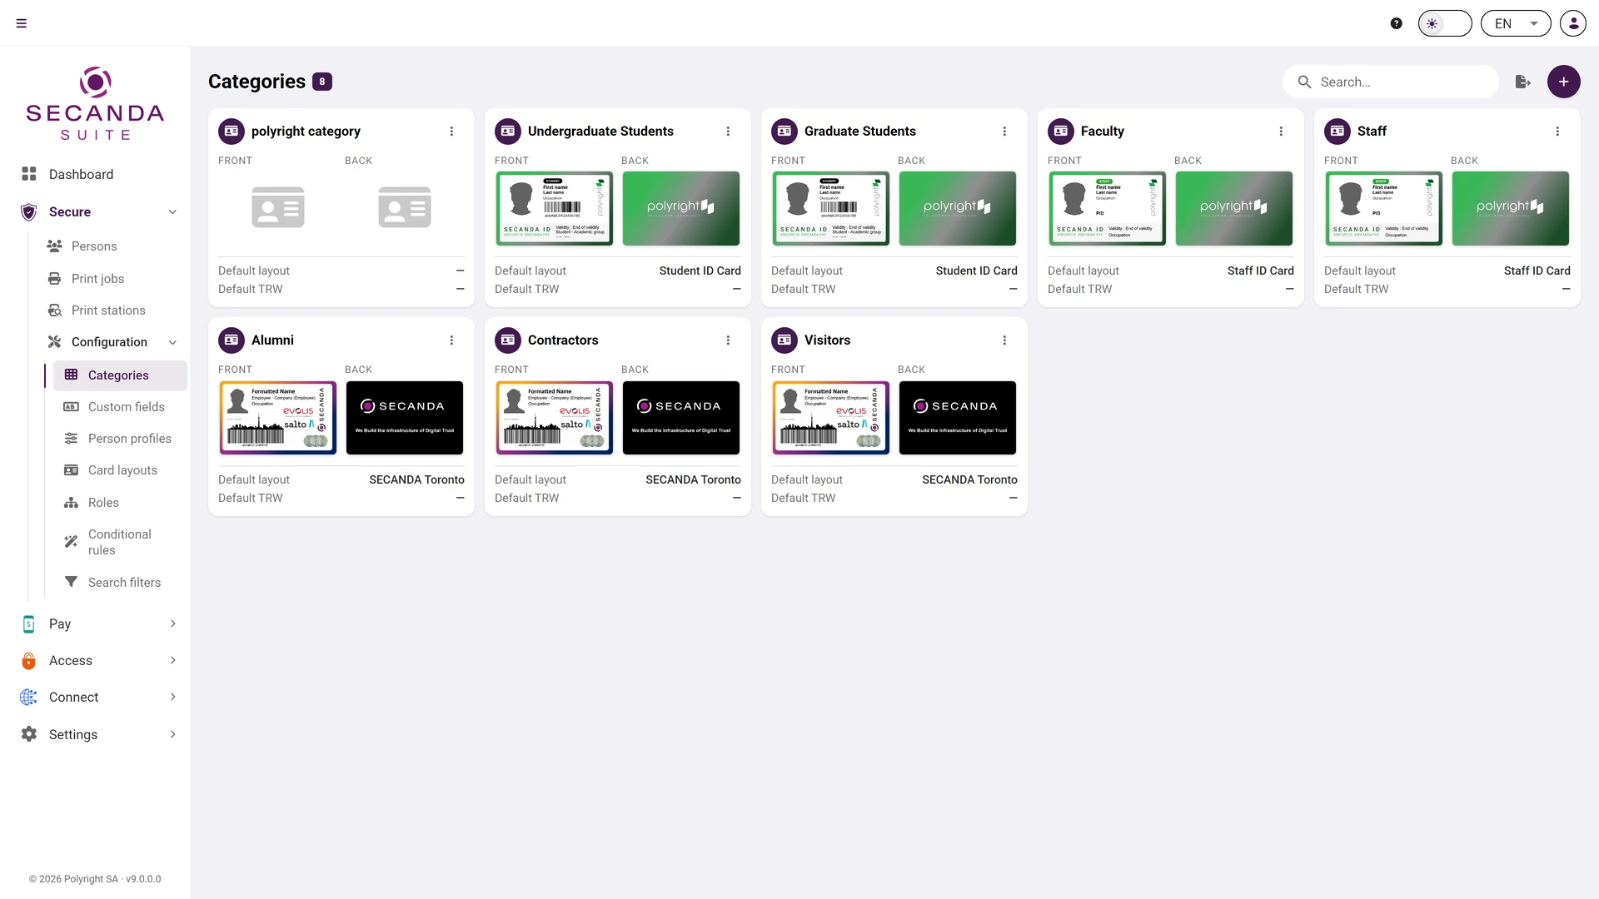
Task: Open the Faculty card three-dot menu
Action: coord(1281,132)
